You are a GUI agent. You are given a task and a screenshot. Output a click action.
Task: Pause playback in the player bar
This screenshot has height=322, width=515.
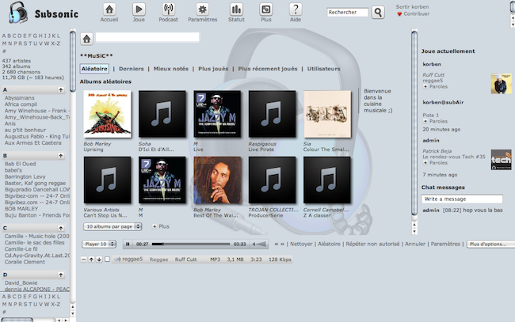[x=128, y=244]
